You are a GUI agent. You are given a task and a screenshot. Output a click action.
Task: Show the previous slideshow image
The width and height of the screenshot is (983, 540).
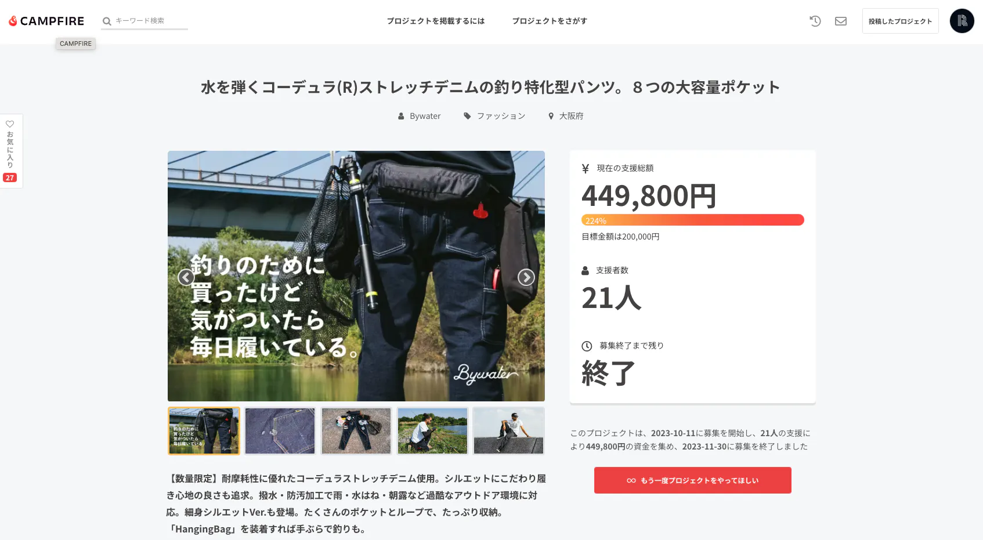click(186, 277)
